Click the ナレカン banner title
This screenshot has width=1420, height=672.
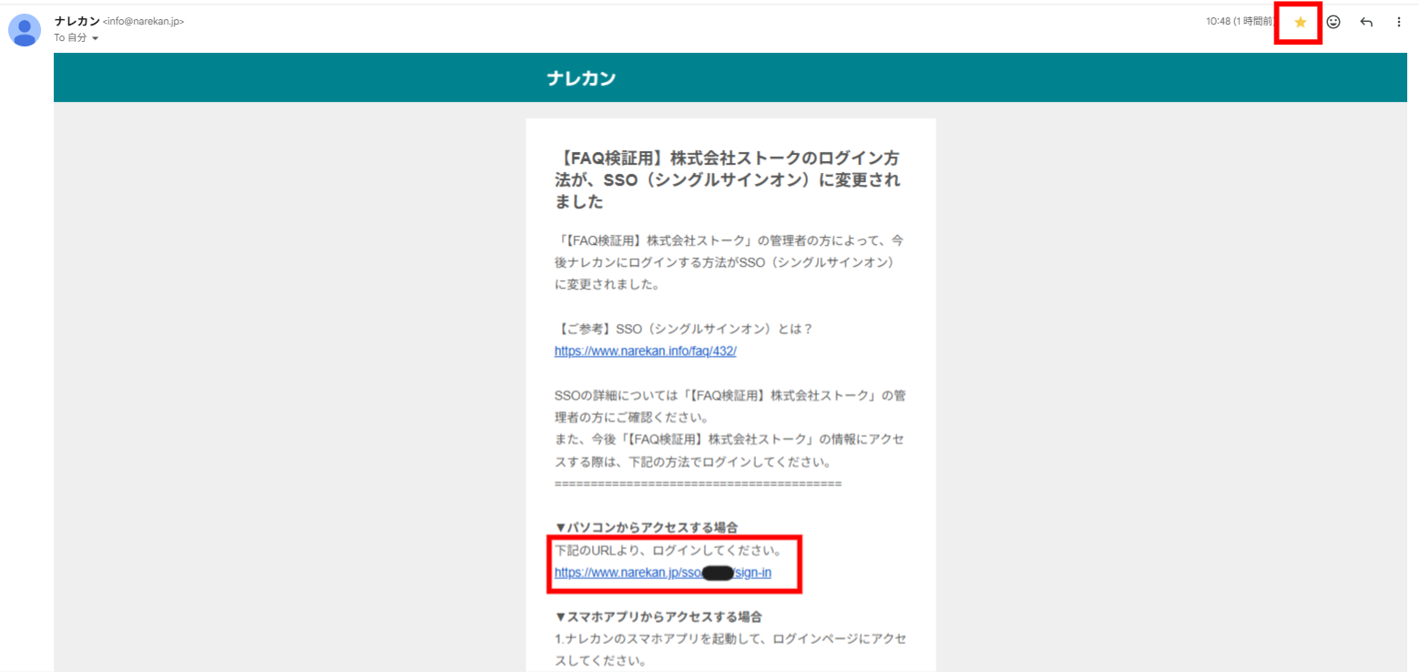coord(581,78)
